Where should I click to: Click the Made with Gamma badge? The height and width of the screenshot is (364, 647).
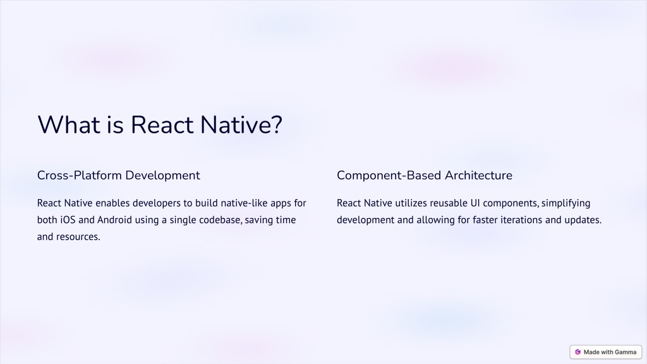606,352
